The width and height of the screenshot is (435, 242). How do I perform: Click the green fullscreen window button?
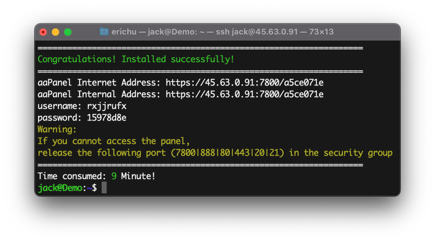pos(68,32)
